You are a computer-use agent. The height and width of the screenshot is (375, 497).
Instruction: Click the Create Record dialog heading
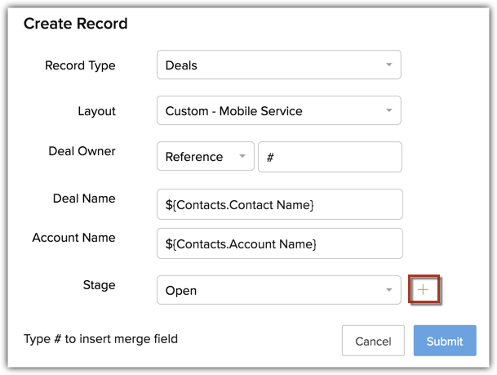(75, 24)
